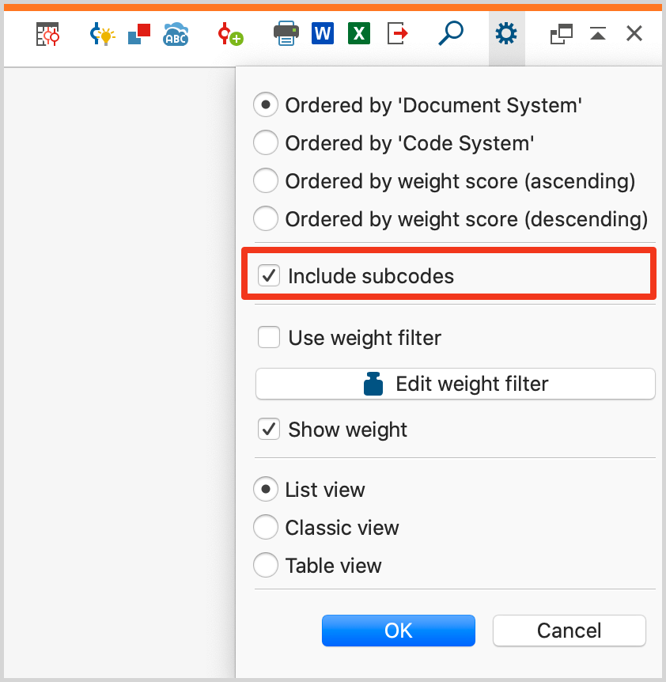Collapse the panel with the up-arrow icon
The width and height of the screenshot is (666, 682).
click(598, 33)
